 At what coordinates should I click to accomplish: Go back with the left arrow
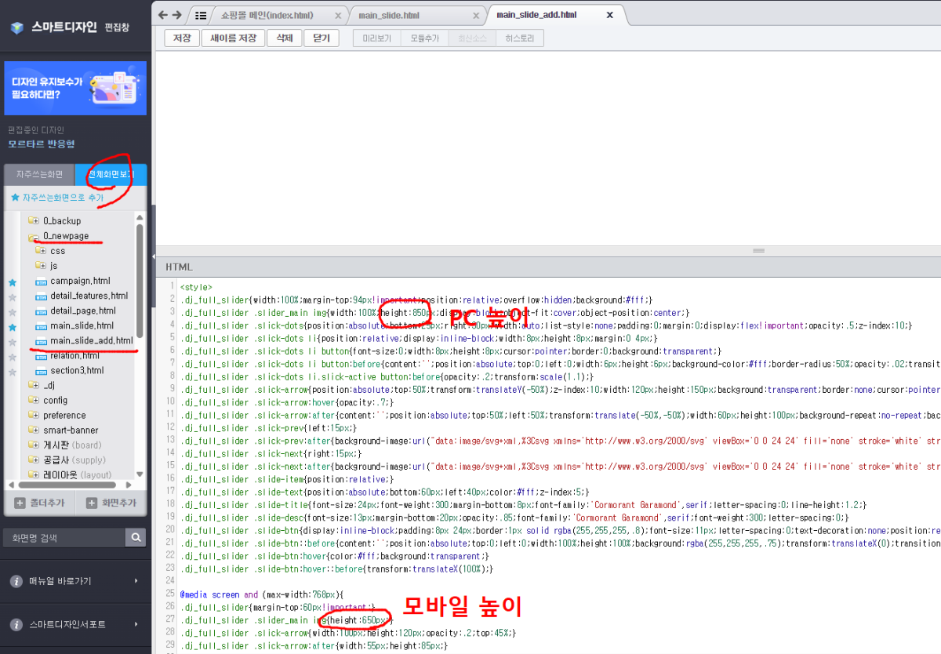point(163,15)
